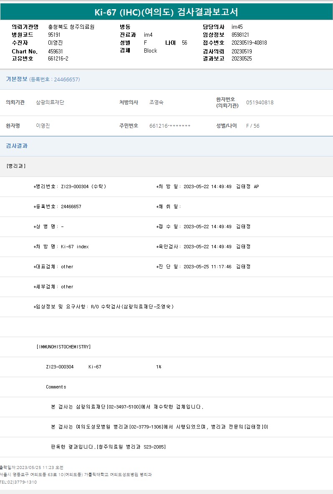Image resolution: width=333 pixels, height=494 pixels.
Task: Select the 검사결과 section header
Action: (x=17, y=146)
